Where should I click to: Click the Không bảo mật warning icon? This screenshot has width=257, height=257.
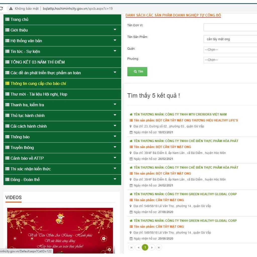pos(11,8)
